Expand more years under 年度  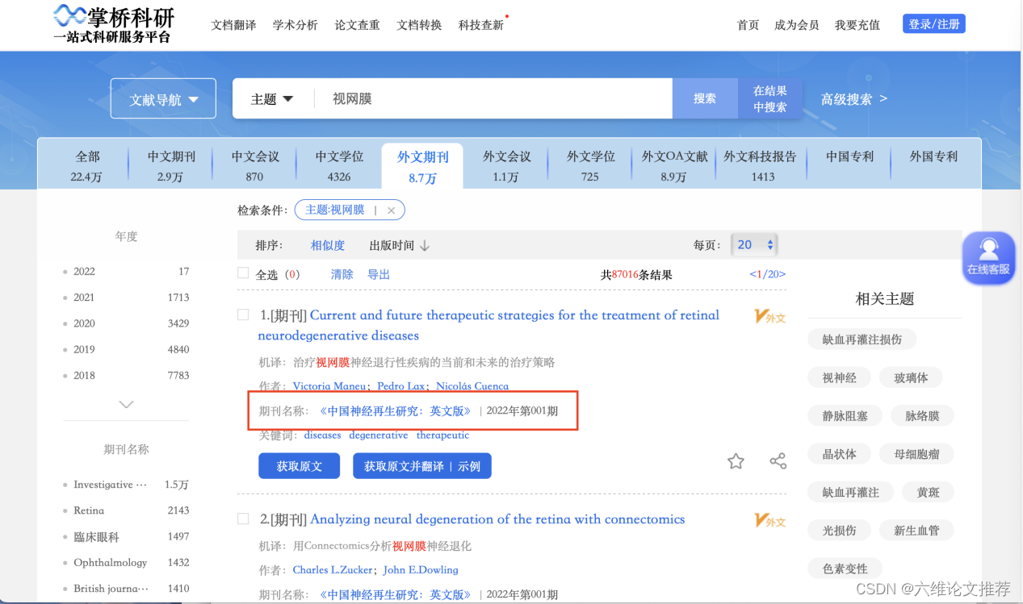(x=126, y=404)
